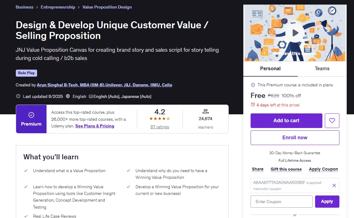This screenshot has height=218, width=354.
Task: Remove applied coupon with the X icon
Action: (x=334, y=185)
